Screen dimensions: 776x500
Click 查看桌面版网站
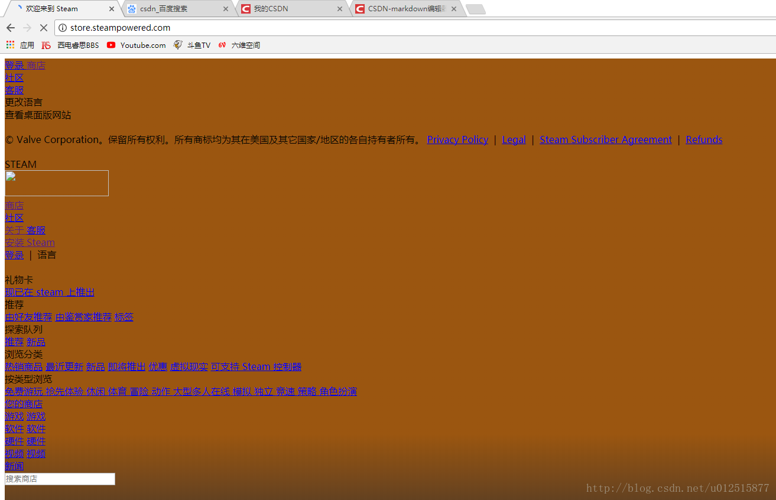click(38, 115)
